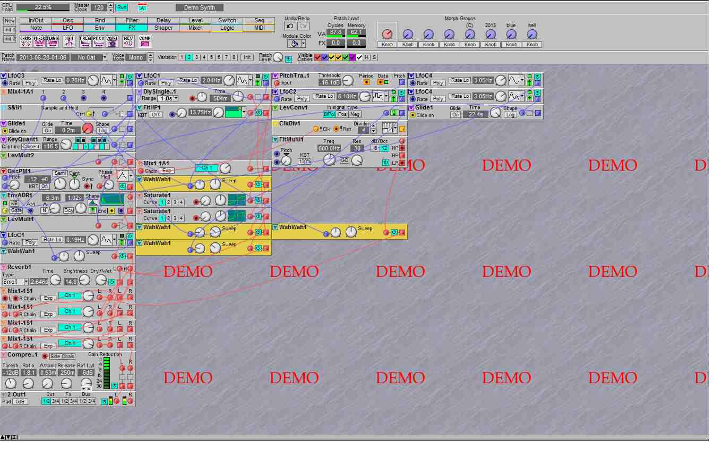Click the LP power icon on FltMulti1

point(385,163)
